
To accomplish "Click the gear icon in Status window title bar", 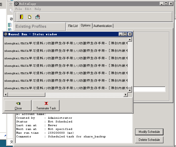I will tap(6, 34).
